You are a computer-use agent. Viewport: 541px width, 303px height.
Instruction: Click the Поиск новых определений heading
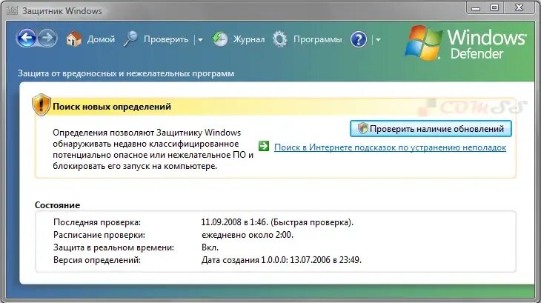click(112, 107)
